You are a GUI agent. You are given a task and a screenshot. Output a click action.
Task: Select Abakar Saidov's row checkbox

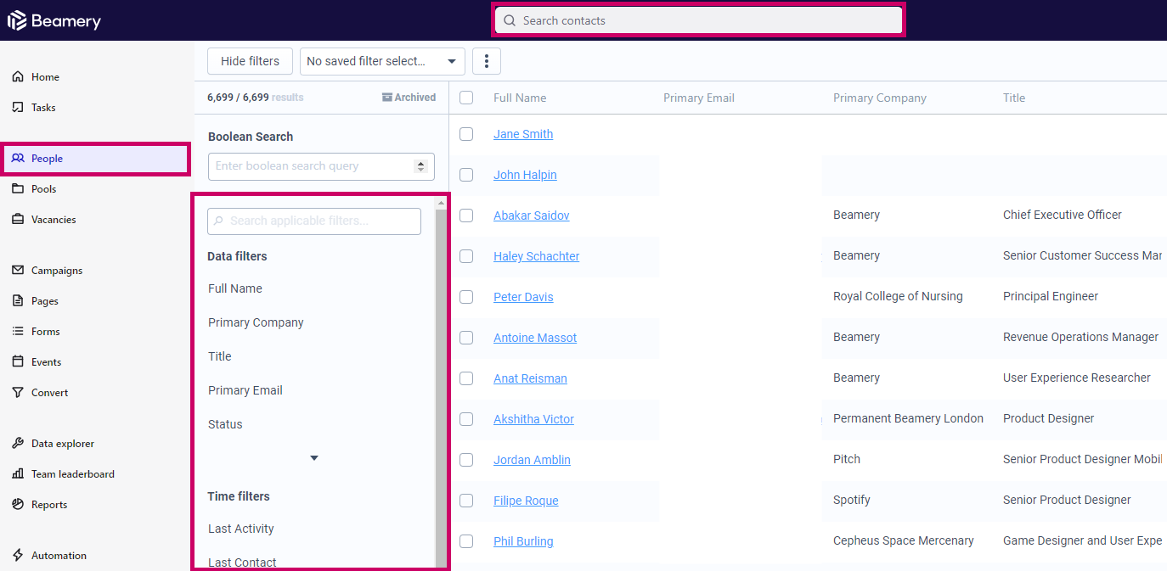point(466,216)
